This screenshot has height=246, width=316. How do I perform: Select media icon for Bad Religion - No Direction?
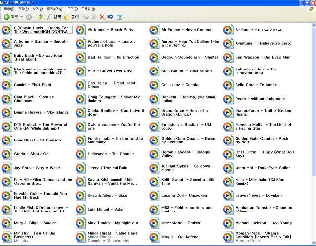pos(80,57)
